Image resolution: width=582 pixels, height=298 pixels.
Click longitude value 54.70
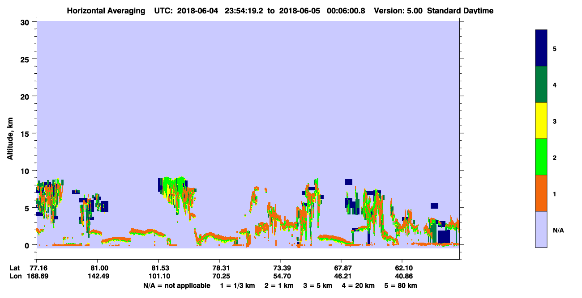pos(282,276)
